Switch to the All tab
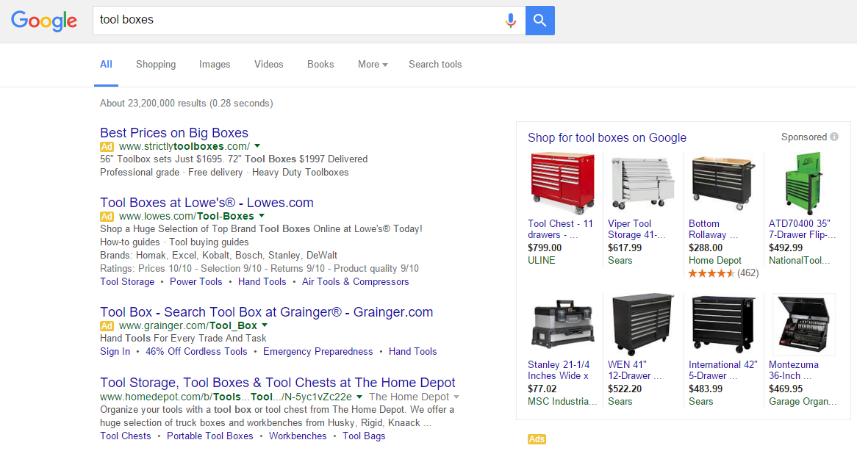 tap(106, 65)
